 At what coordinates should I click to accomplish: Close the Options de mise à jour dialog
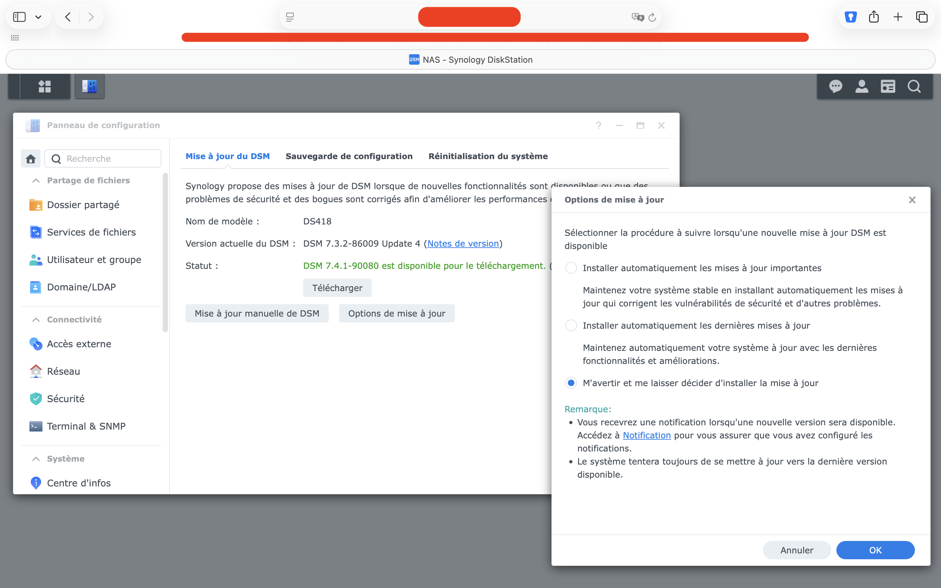pos(912,200)
